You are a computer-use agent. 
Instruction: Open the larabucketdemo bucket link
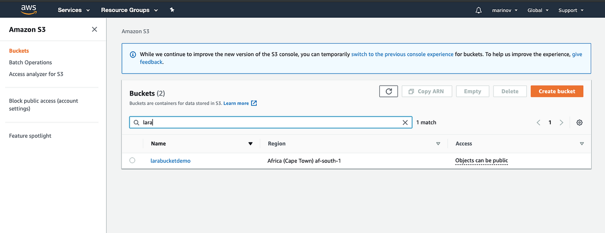[170, 161]
